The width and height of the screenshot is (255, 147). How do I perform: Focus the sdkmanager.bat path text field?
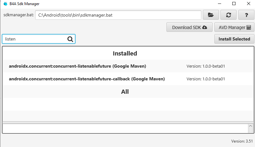point(118,15)
